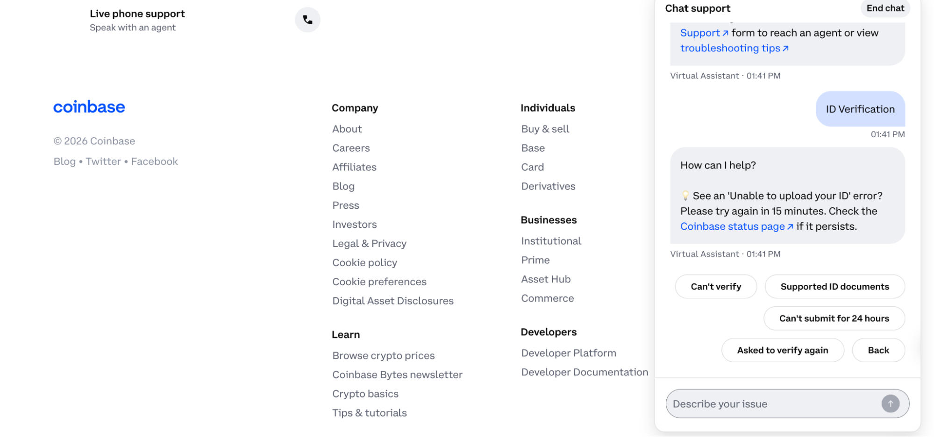Screen dimensions: 934x437
Task: Open the Derivatives page under Individuals
Action: coord(548,186)
